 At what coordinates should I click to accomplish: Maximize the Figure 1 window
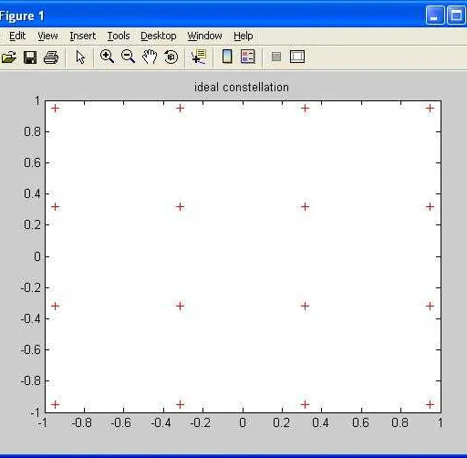tap(456, 16)
